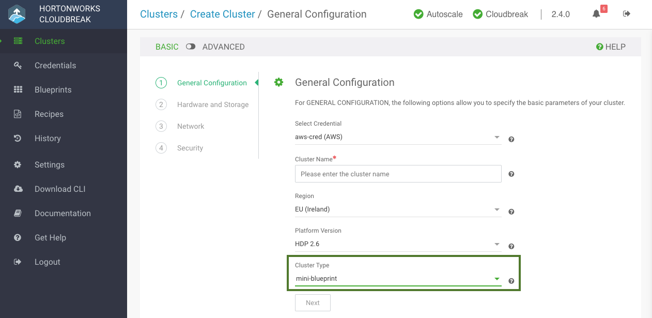This screenshot has height=318, width=652.
Task: Go to step 2 Hardware and Storage
Action: (x=202, y=104)
